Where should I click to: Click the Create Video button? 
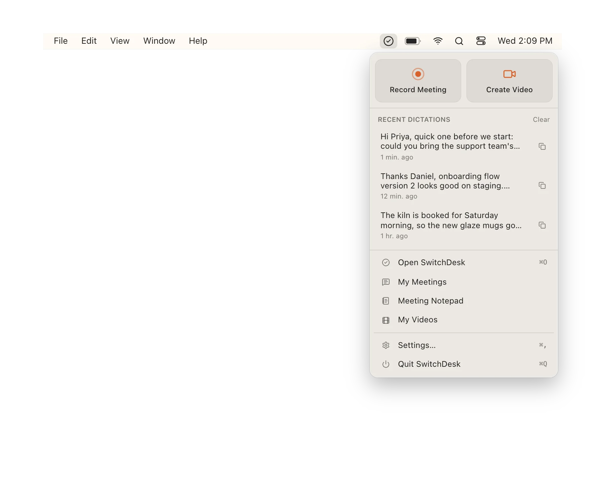[x=509, y=81]
